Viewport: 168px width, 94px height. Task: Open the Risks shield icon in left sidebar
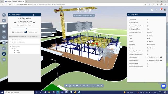4,20
